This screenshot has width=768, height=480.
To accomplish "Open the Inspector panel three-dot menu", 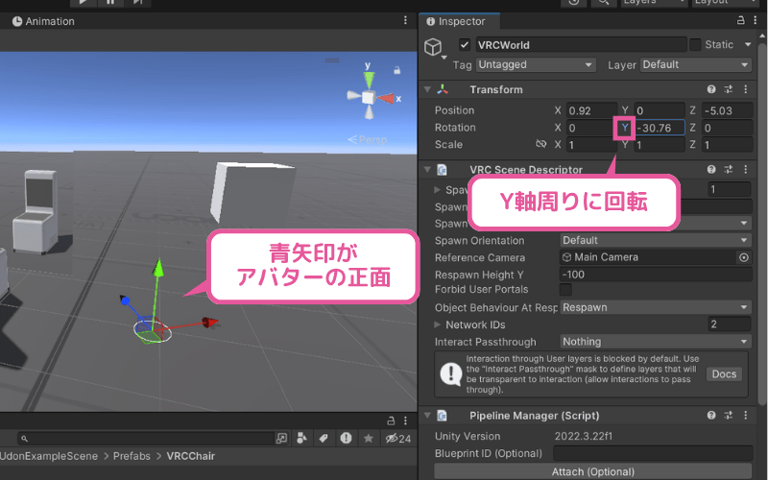I will click(x=756, y=20).
